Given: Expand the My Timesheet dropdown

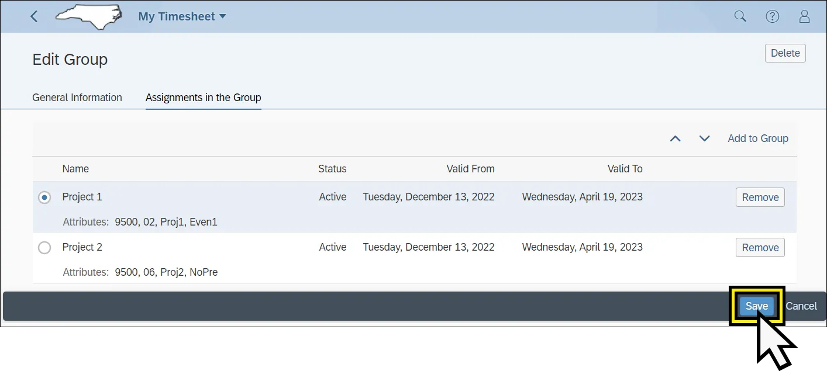Looking at the screenshot, I should pos(182,16).
